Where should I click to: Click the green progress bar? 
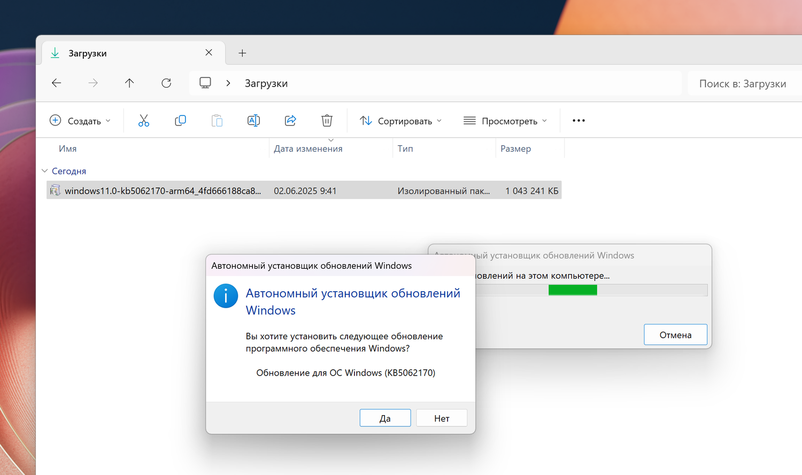point(573,290)
